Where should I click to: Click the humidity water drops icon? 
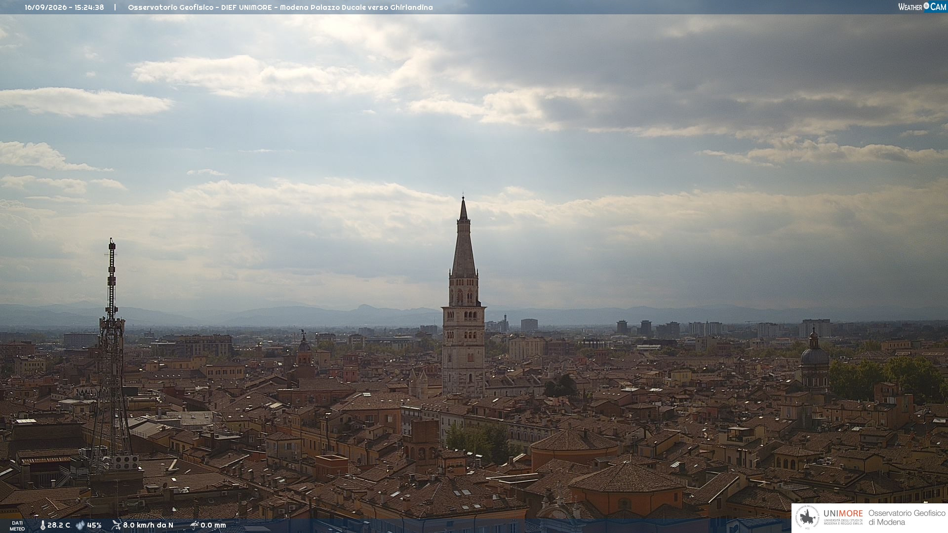tap(80, 525)
